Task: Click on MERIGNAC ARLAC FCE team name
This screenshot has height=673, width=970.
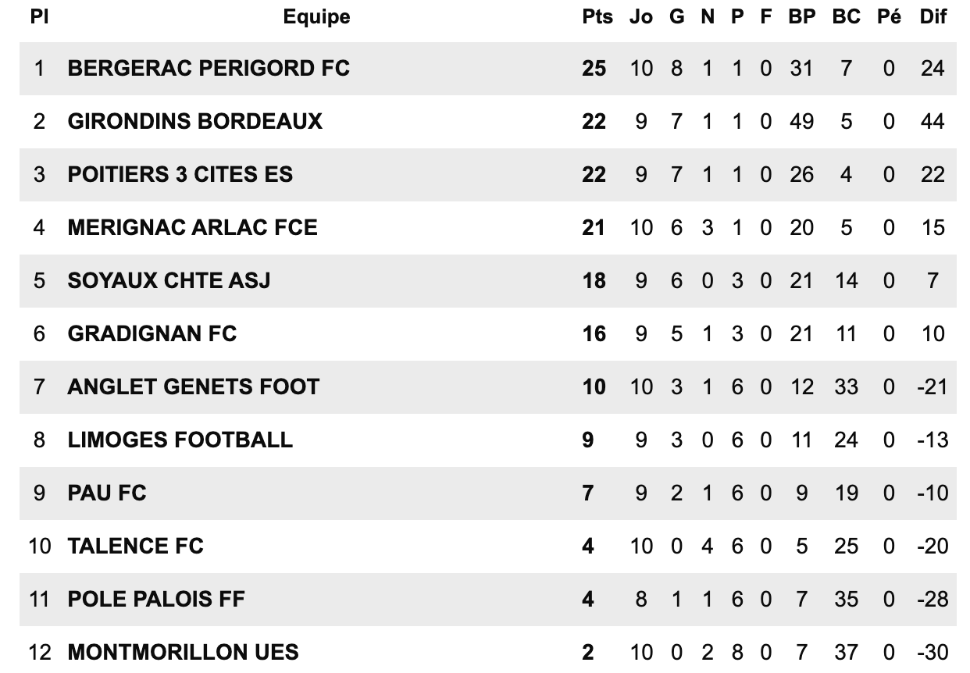Action: pos(193,228)
